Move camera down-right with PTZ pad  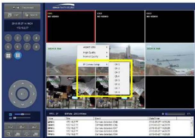[x=30, y=102]
